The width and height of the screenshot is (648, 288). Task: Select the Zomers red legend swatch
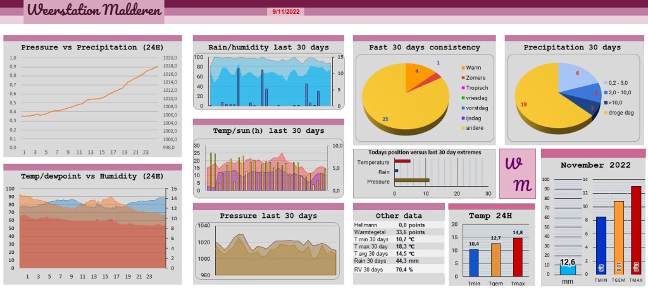[x=463, y=78]
